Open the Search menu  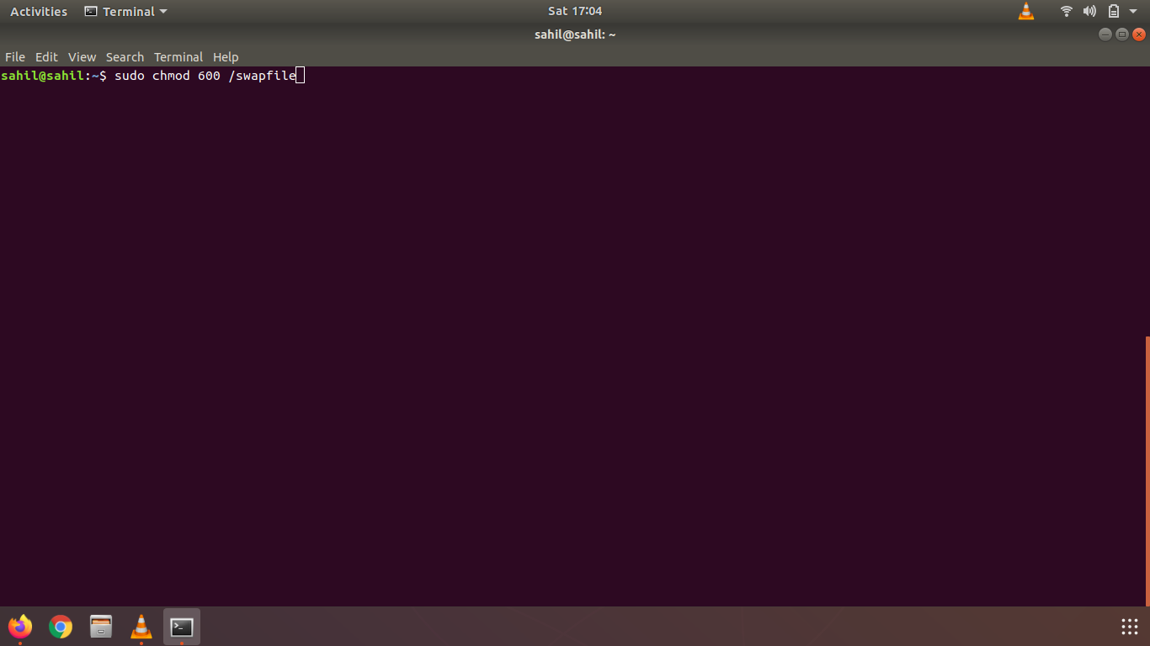tap(125, 57)
